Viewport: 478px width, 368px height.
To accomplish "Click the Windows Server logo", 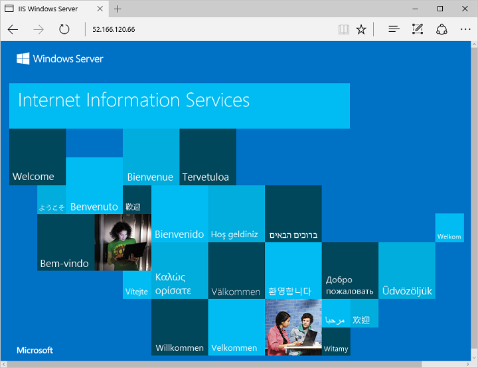I will point(60,58).
